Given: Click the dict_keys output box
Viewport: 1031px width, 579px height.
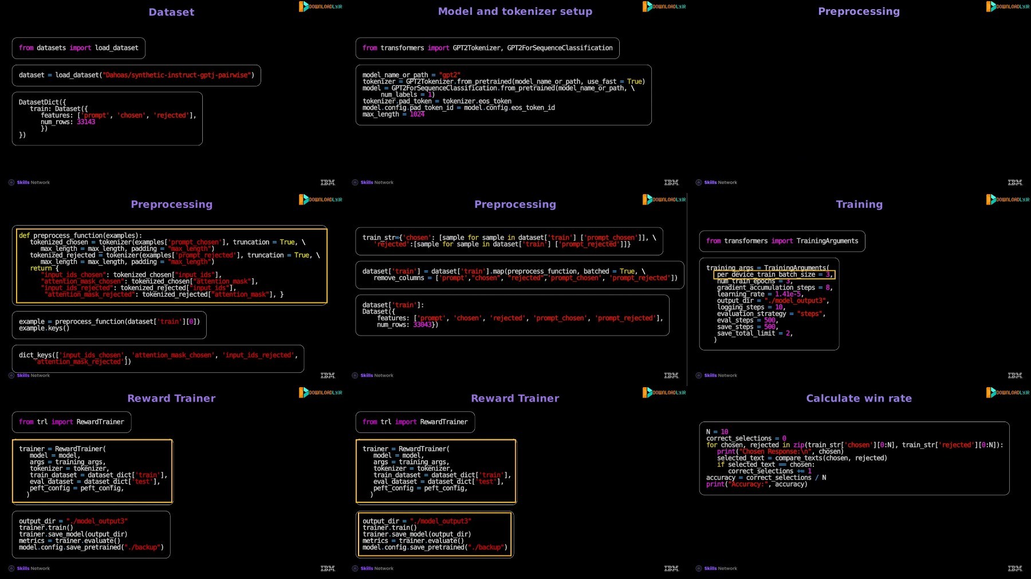Looking at the screenshot, I should pyautogui.click(x=158, y=359).
